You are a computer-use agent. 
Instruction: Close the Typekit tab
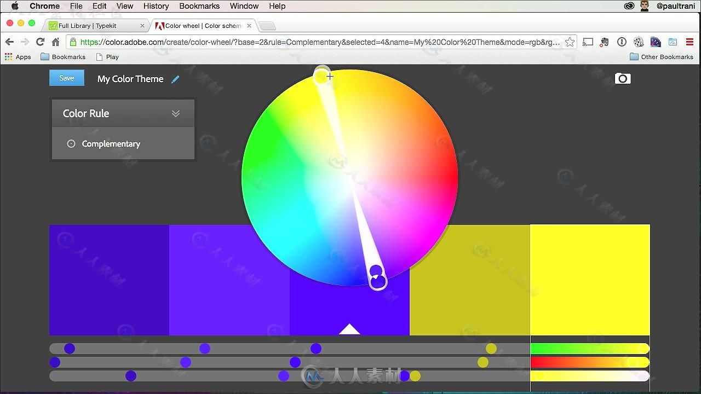click(142, 26)
